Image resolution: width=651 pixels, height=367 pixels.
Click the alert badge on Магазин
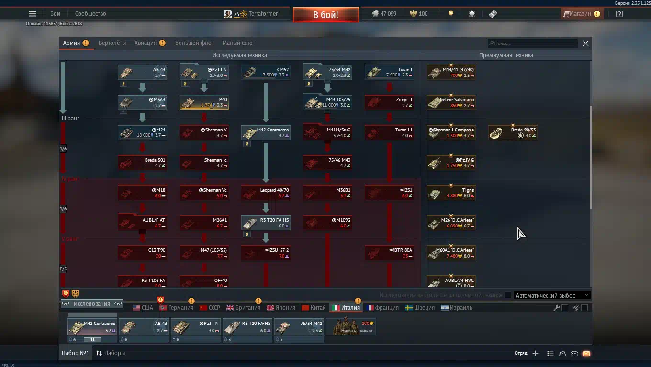tap(597, 14)
